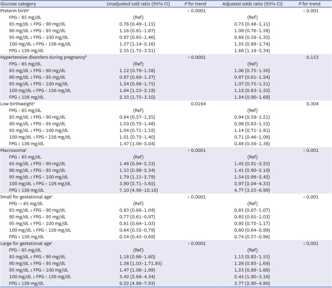The height and width of the screenshot is (288, 332).
Task: Select the 0.153 P for trend value
Action: (312, 57)
